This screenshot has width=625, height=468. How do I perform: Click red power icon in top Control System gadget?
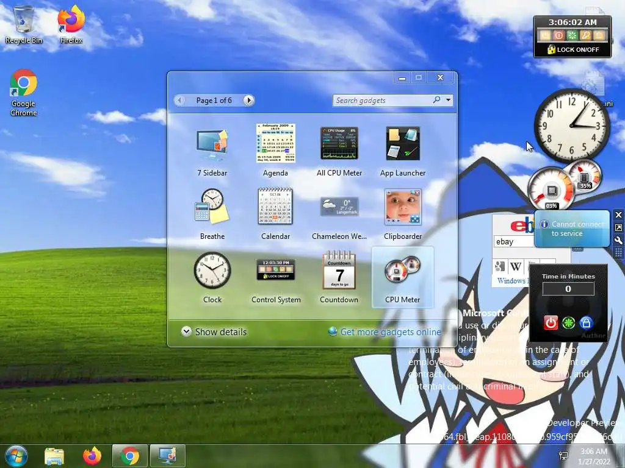pos(559,35)
